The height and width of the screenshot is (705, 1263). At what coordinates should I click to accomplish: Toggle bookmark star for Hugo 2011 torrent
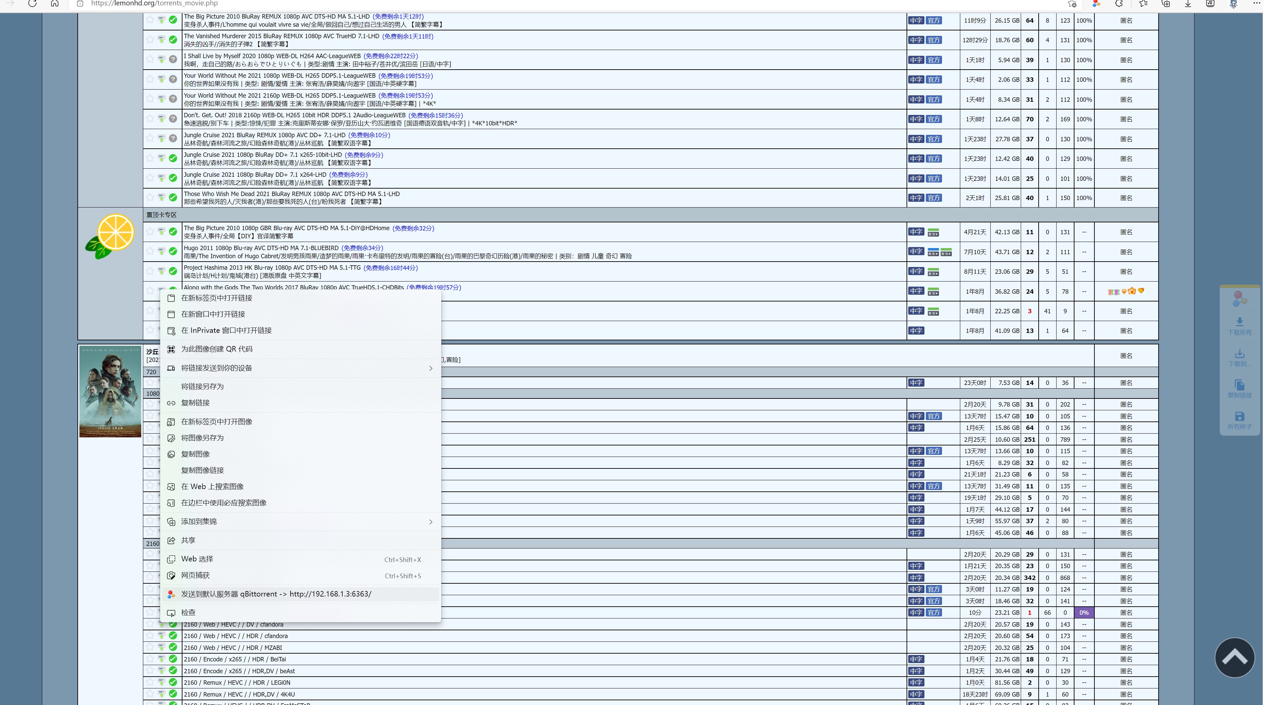tap(150, 251)
